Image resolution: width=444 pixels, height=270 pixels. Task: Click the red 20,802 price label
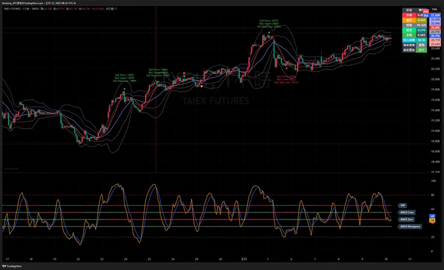[x=435, y=28]
